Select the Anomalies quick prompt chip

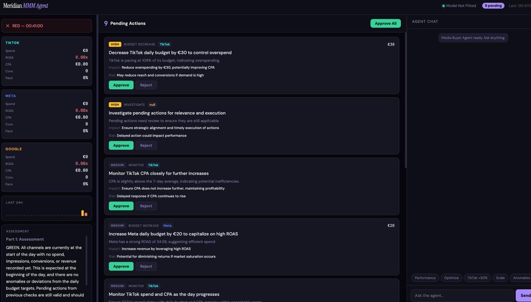pos(521,278)
